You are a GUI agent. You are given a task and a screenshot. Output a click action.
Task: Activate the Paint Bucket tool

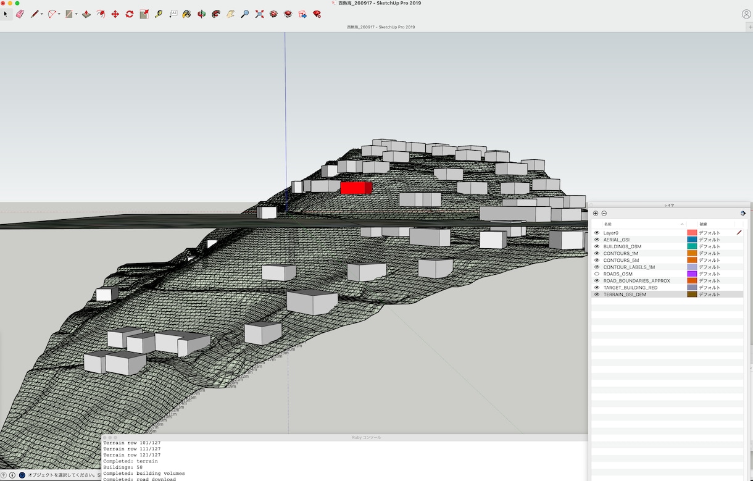click(187, 14)
